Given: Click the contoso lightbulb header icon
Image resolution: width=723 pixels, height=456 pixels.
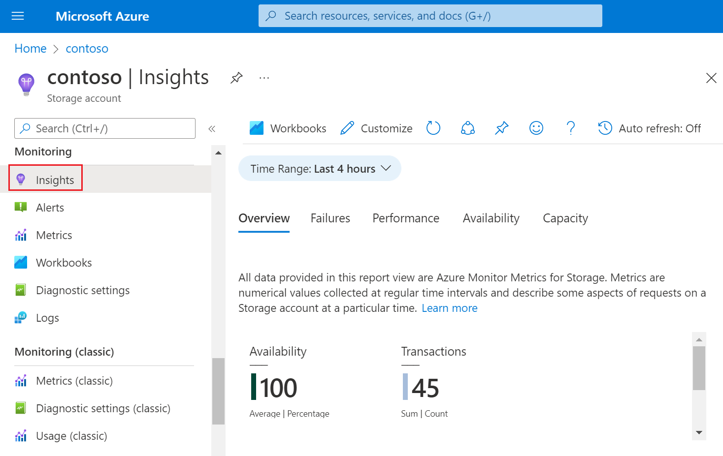Looking at the screenshot, I should [x=26, y=85].
